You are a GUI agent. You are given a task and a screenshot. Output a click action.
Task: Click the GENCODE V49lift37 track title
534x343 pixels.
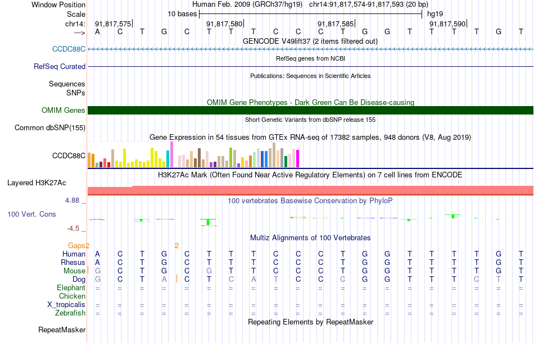[310, 41]
